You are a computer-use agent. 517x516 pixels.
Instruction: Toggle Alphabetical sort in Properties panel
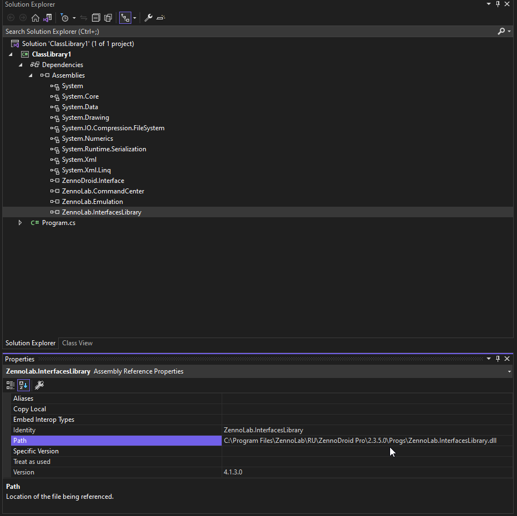[x=23, y=385]
